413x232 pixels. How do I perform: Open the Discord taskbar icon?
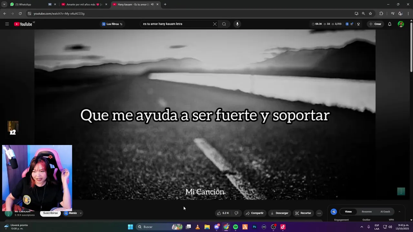(x=217, y=227)
